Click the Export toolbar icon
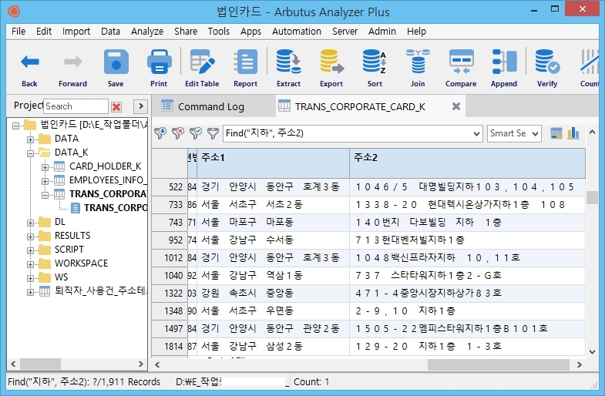Image resolution: width=605 pixels, height=396 pixels. (x=331, y=62)
